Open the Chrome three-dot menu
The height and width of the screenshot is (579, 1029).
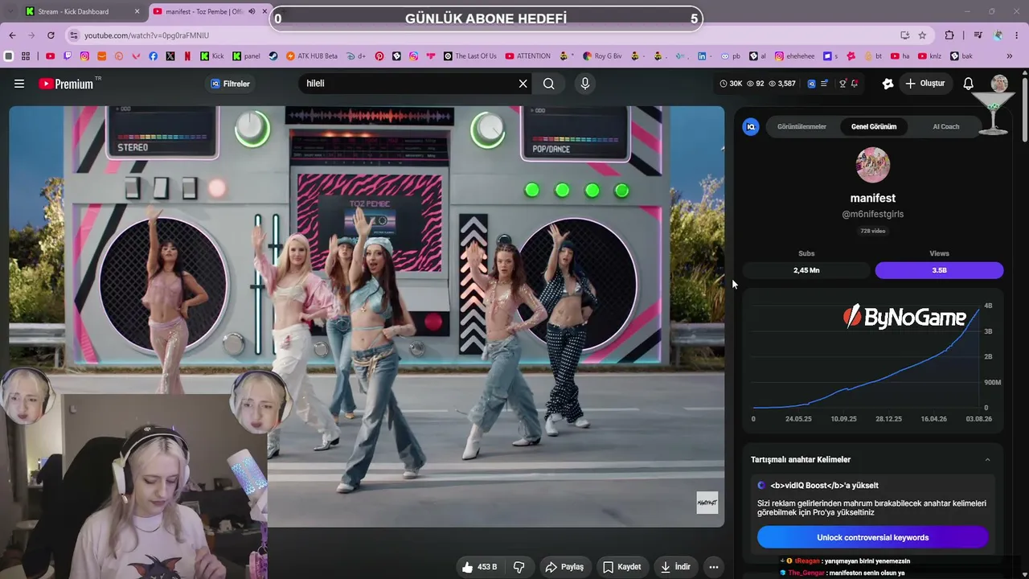pyautogui.click(x=1017, y=35)
